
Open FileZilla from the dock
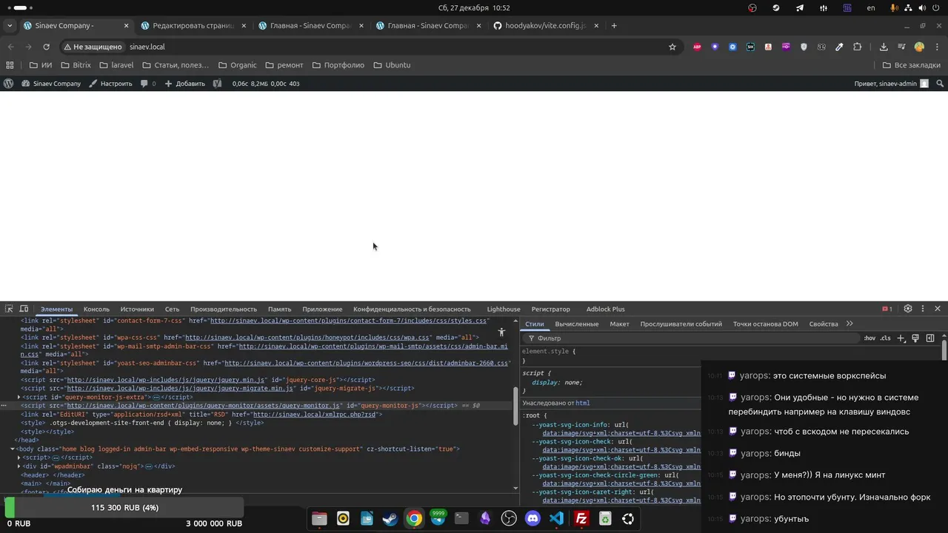point(581,519)
